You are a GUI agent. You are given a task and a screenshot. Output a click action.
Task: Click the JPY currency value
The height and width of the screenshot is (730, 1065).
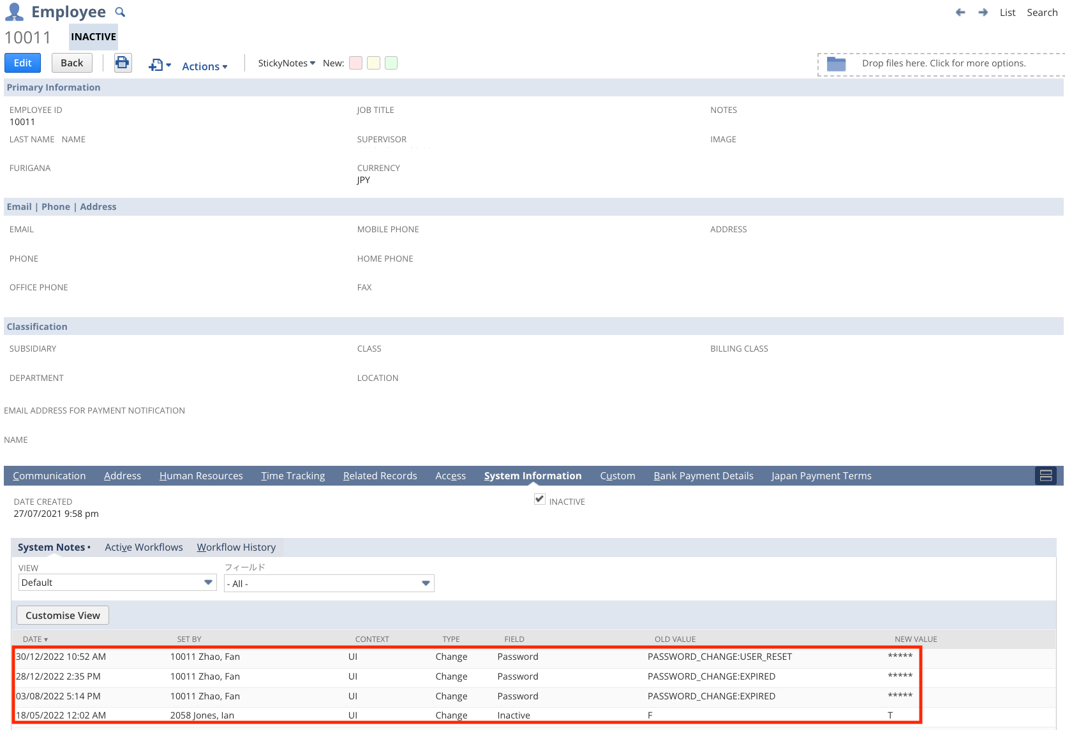364,180
